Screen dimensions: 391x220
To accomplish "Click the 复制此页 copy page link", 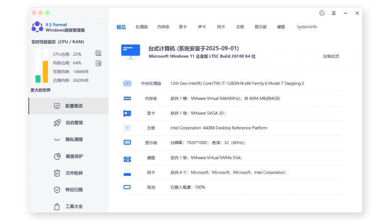I will click(x=331, y=56).
